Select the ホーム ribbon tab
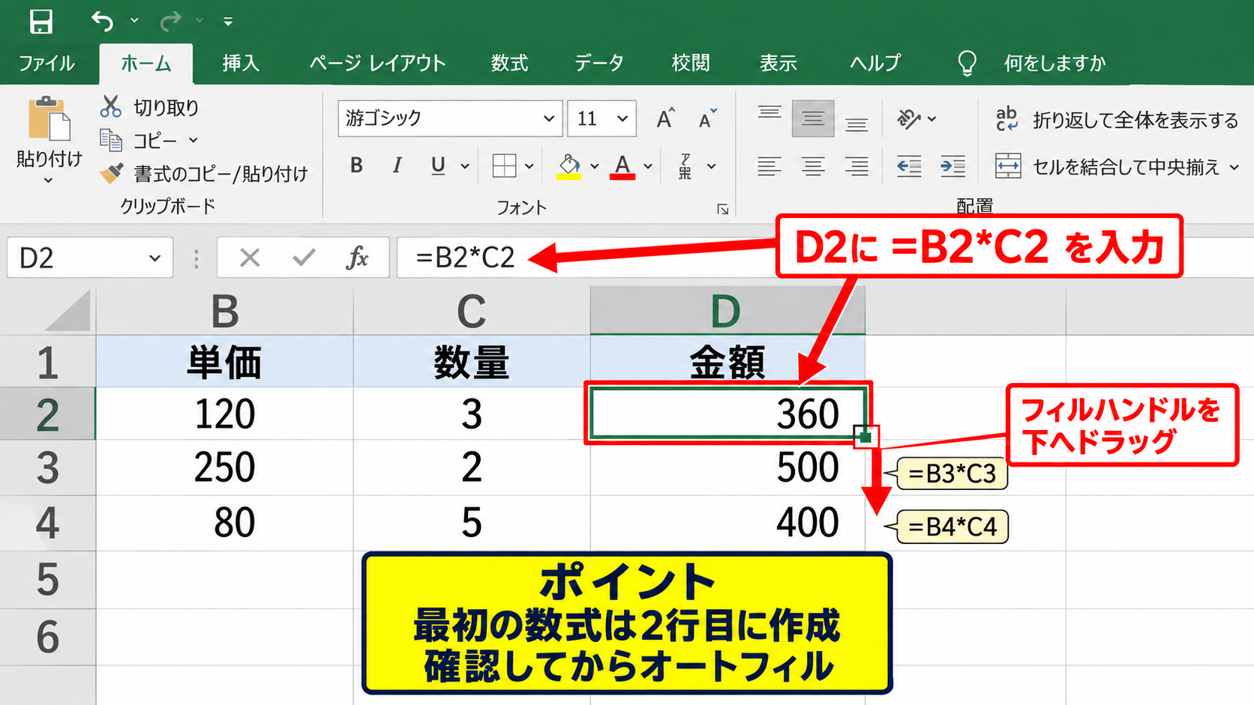This screenshot has width=1254, height=705. [146, 63]
